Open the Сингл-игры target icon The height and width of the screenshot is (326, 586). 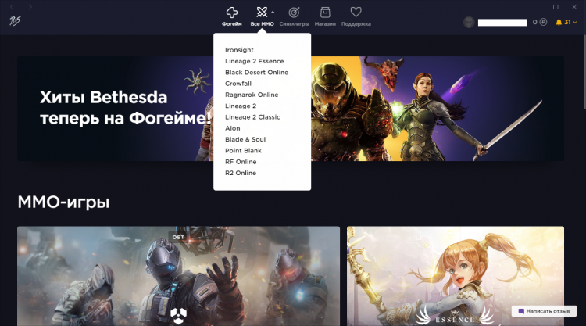294,13
